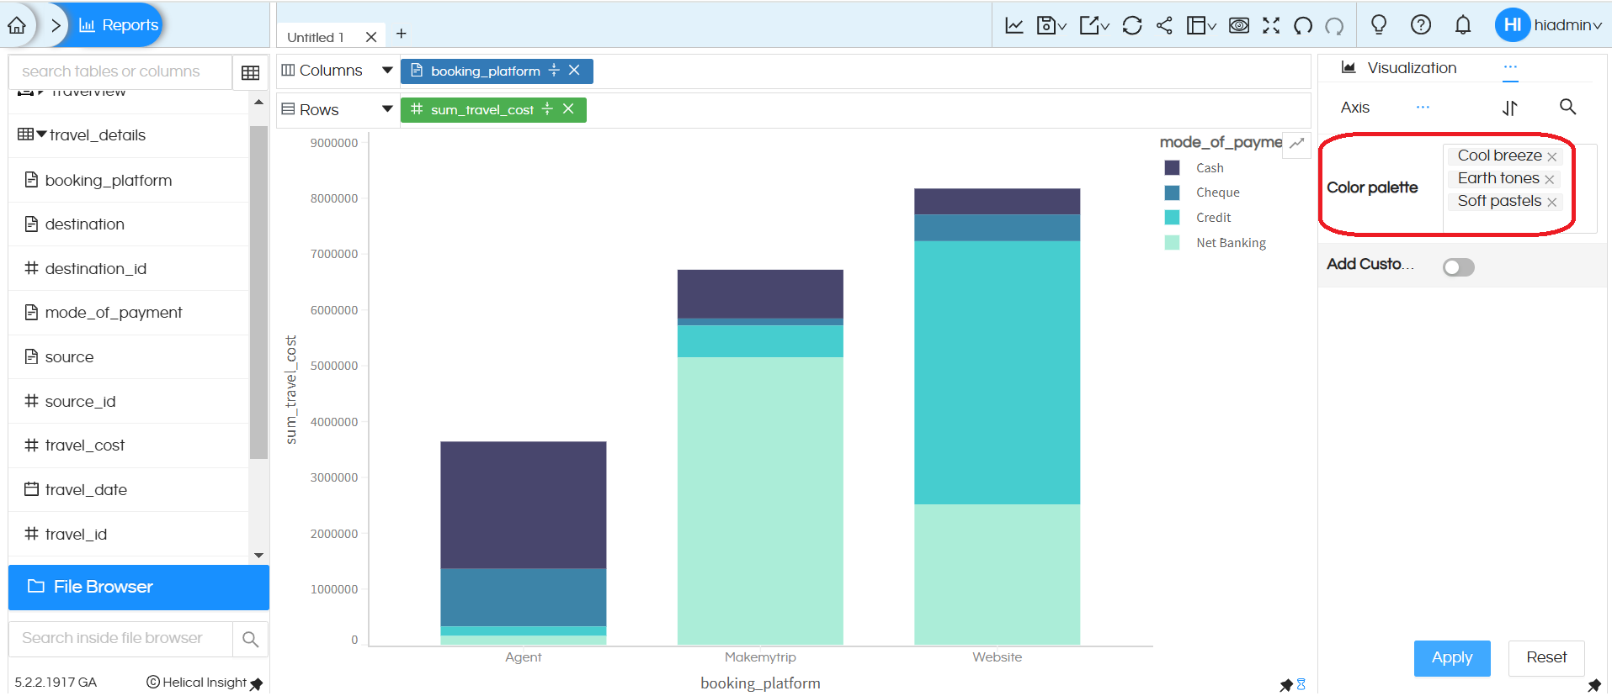Image resolution: width=1612 pixels, height=696 pixels.
Task: Click the scroll up arrow in column list
Action: coord(258,102)
